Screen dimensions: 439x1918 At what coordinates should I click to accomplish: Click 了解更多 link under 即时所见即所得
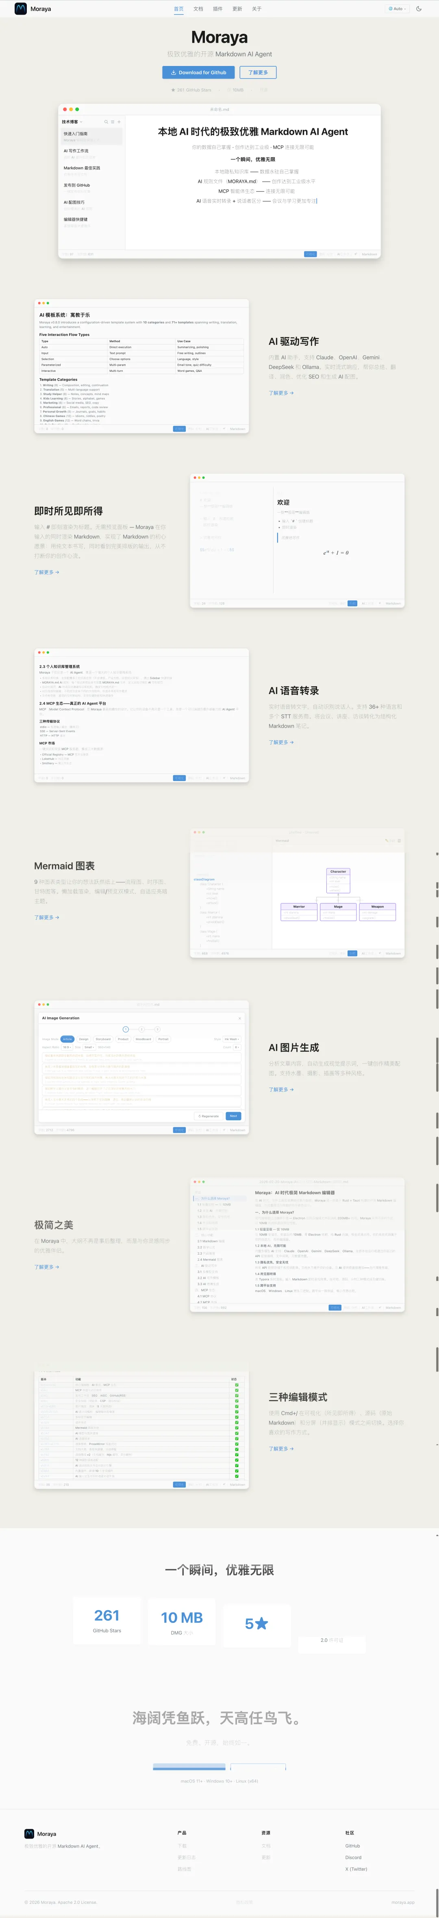(x=46, y=572)
